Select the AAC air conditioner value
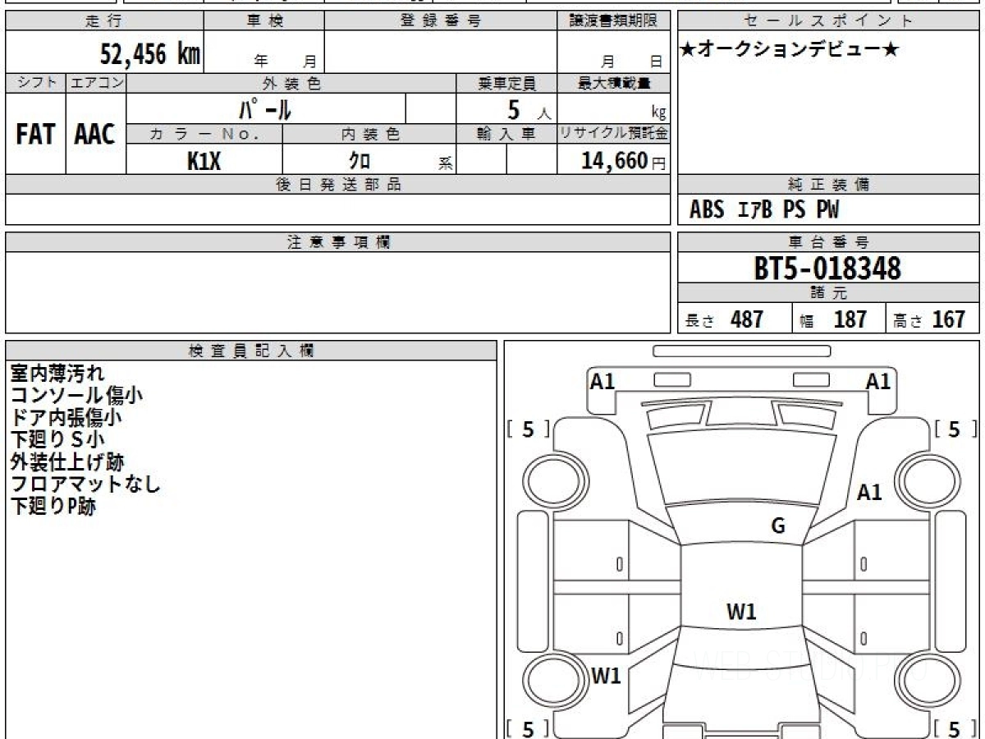Screen dimensions: 985x739 [x=95, y=135]
